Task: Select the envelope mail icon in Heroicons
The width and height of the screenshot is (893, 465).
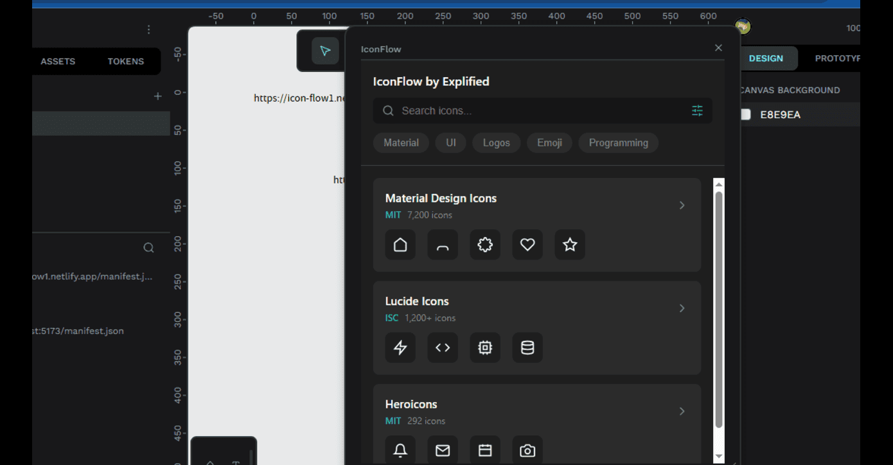Action: (x=443, y=450)
